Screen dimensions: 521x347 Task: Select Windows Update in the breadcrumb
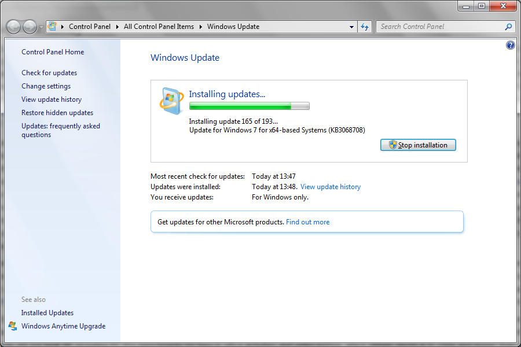[233, 27]
